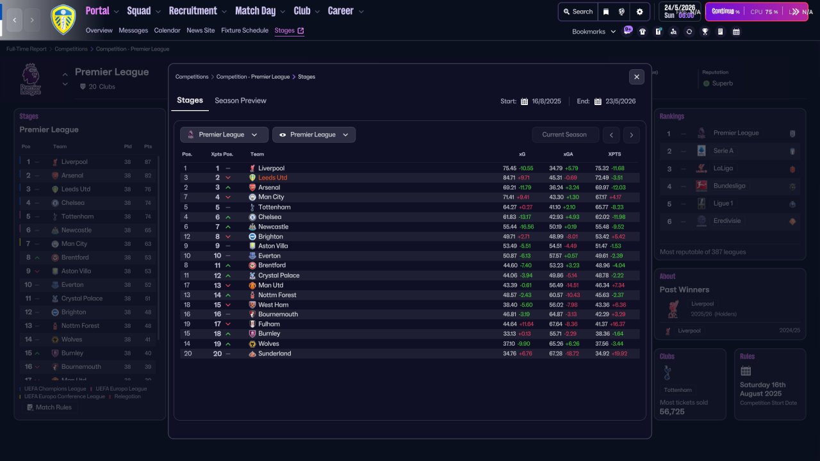Click the globe icon in the top bar

point(621,12)
